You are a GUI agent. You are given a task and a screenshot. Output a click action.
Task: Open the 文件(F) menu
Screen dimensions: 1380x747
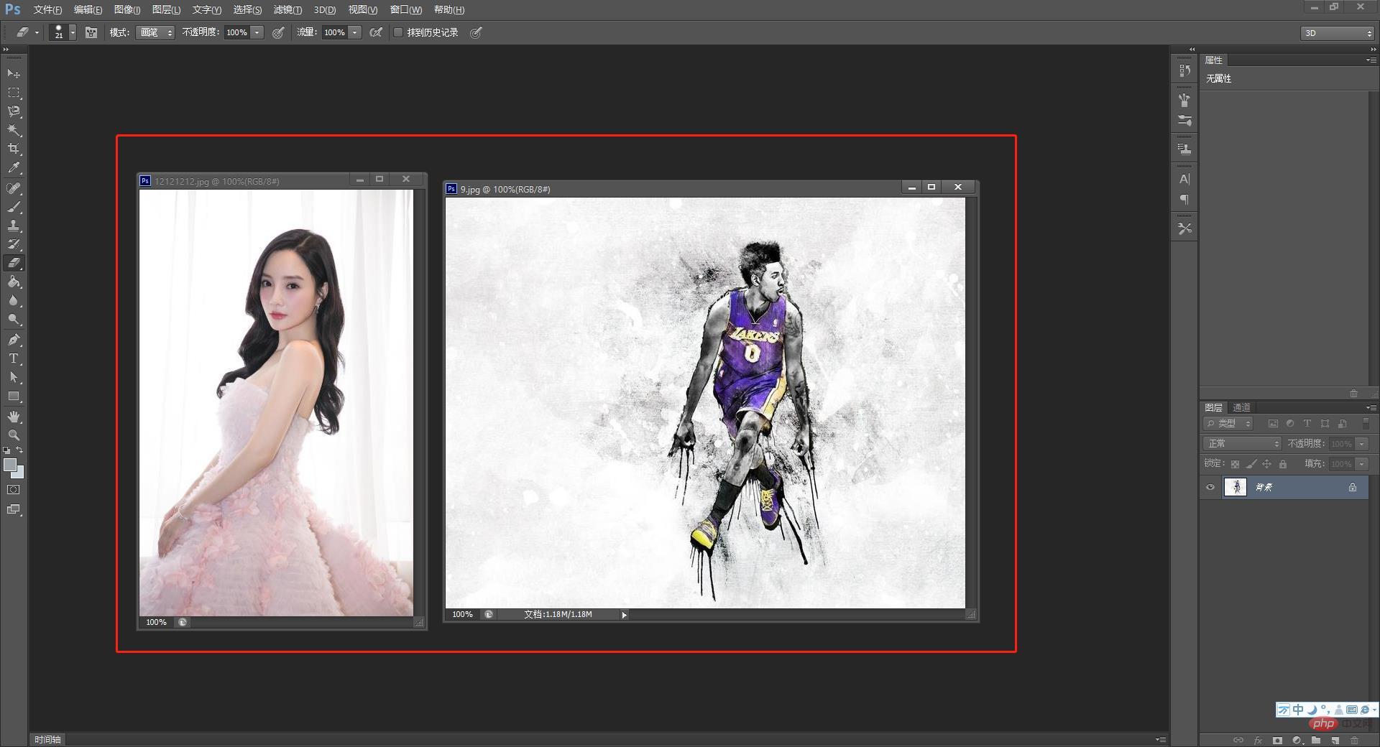click(47, 9)
